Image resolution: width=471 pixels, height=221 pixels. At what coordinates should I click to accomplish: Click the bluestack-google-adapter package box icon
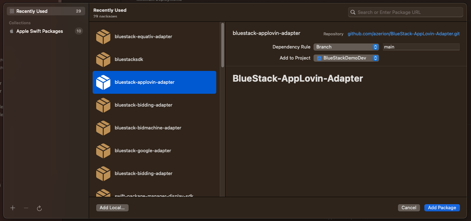coord(103,150)
